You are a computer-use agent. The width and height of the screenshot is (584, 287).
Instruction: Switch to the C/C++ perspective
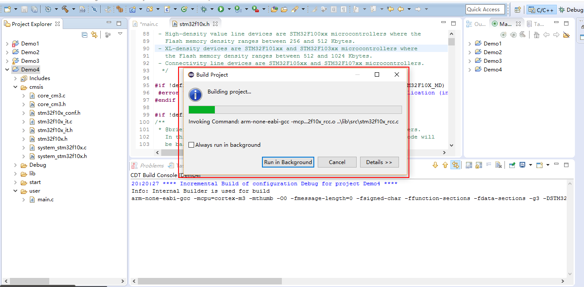point(541,10)
